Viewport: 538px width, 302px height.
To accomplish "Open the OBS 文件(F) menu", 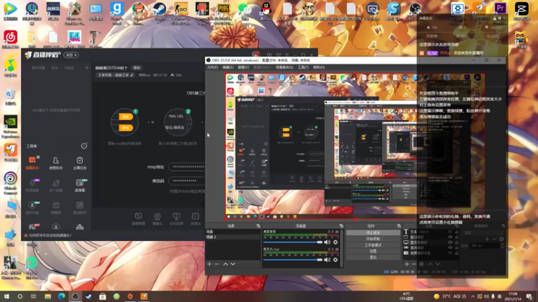I will [213, 68].
